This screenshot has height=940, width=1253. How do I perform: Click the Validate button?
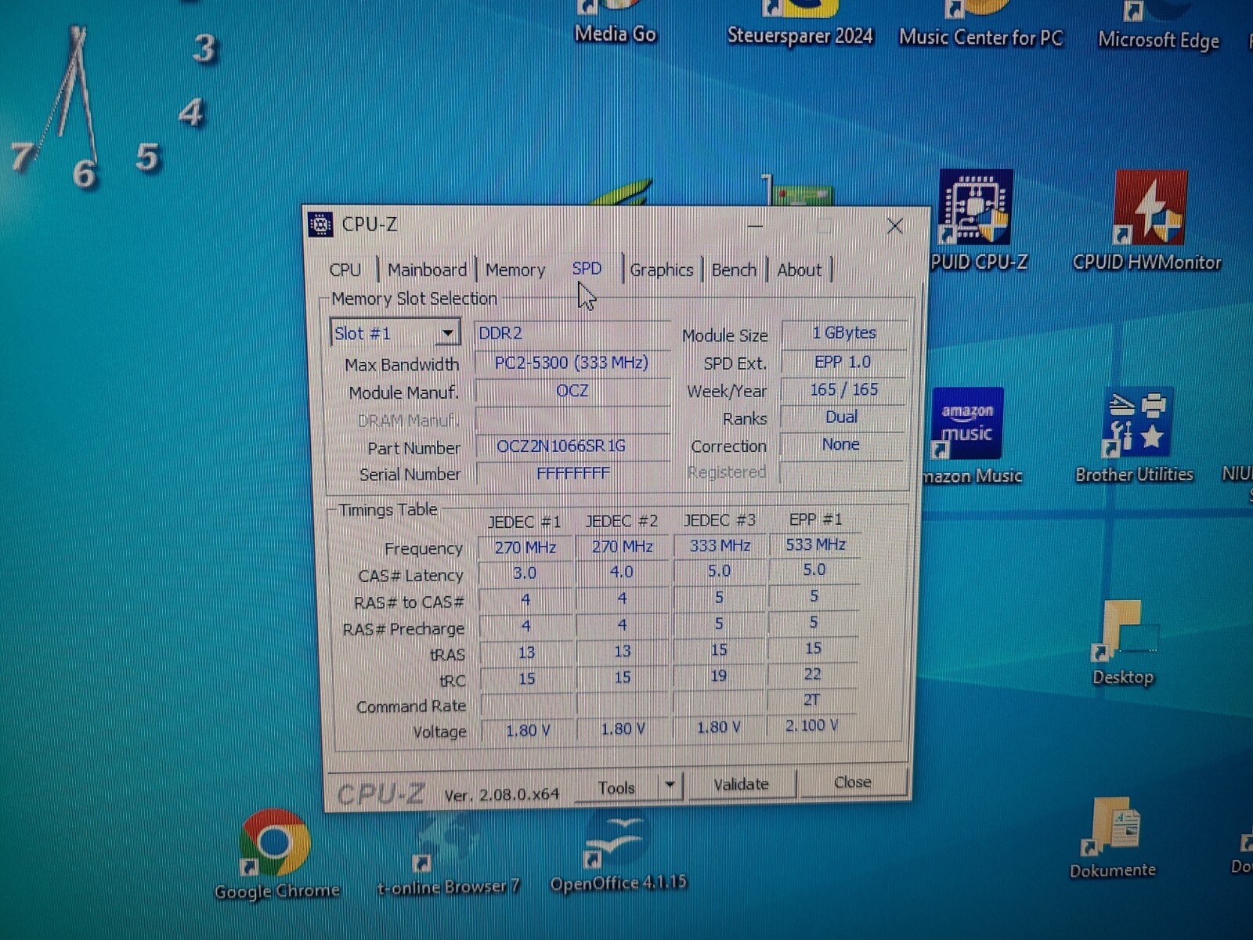tap(741, 784)
